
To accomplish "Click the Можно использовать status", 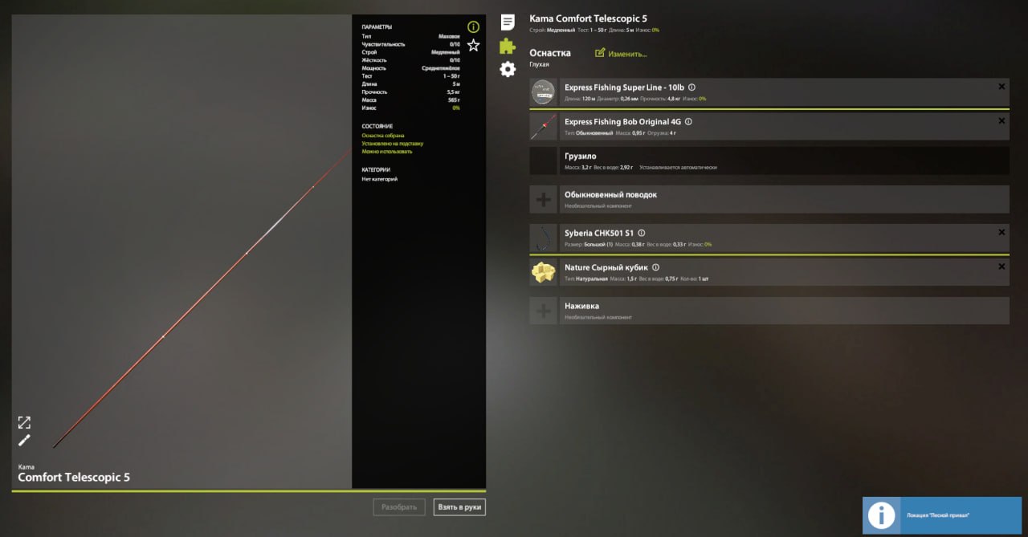I will (x=386, y=151).
